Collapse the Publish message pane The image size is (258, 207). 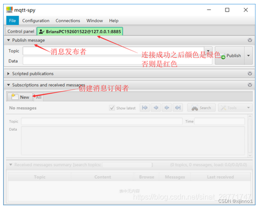point(8,40)
